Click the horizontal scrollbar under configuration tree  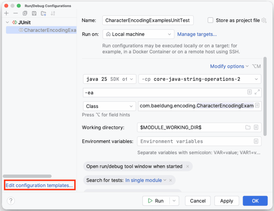(x=27, y=176)
